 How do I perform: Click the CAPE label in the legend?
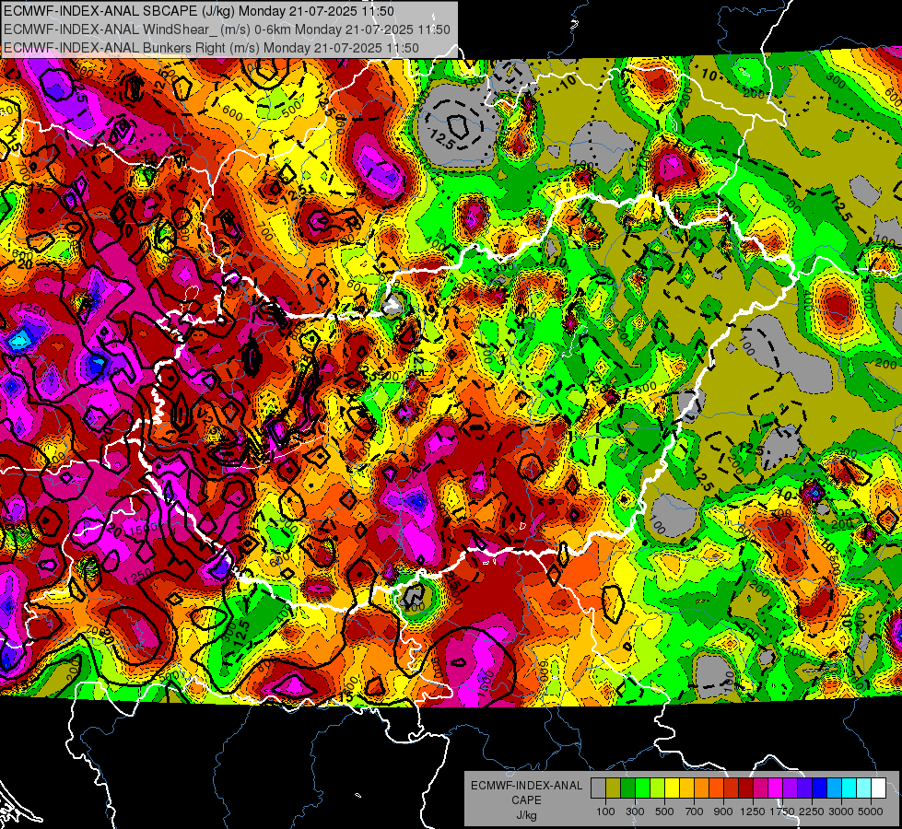point(526,800)
